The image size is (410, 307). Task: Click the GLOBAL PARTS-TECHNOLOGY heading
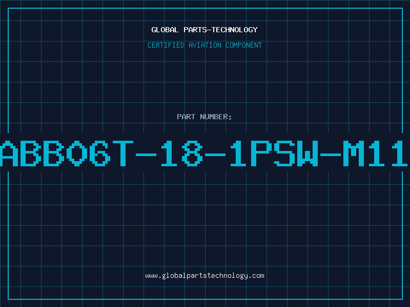pos(204,30)
